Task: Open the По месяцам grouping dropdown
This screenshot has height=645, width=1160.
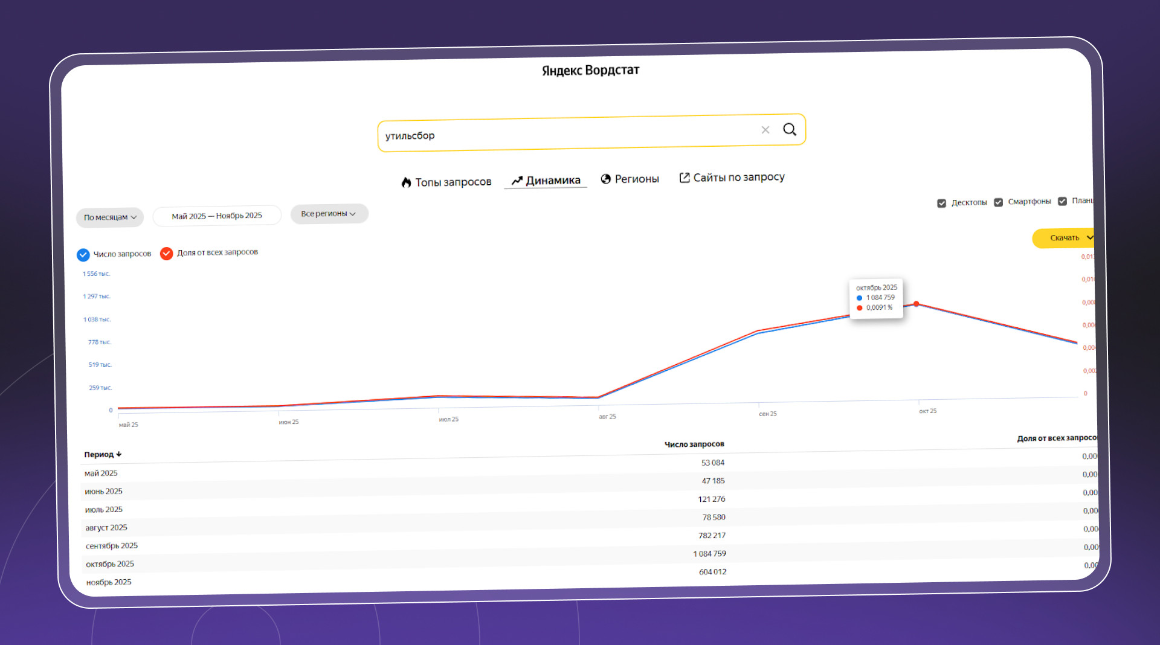Action: pos(110,217)
